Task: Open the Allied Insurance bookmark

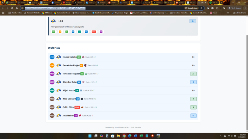Action: 81,13
